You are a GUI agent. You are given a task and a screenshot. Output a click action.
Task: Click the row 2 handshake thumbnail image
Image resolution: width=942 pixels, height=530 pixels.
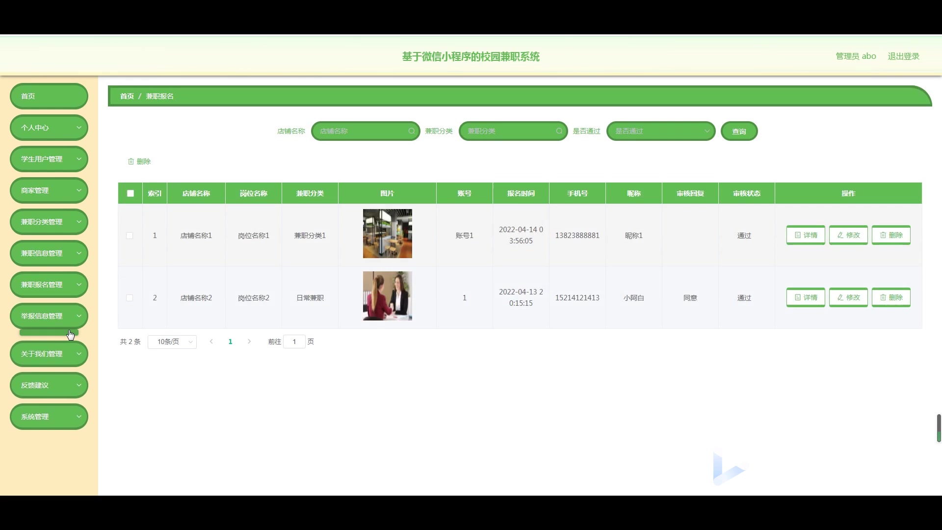[x=387, y=296]
